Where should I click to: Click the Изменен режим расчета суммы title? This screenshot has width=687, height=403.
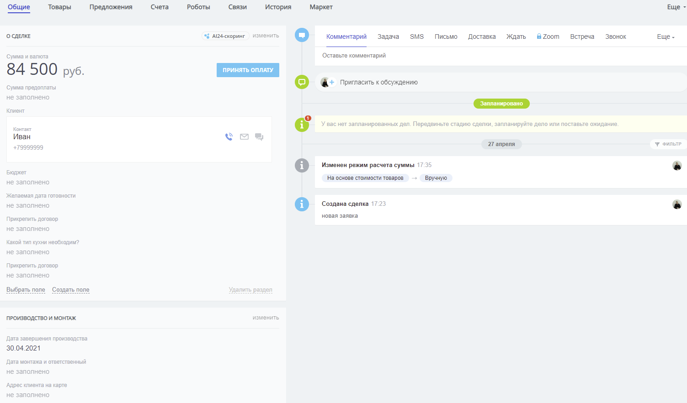coord(368,165)
